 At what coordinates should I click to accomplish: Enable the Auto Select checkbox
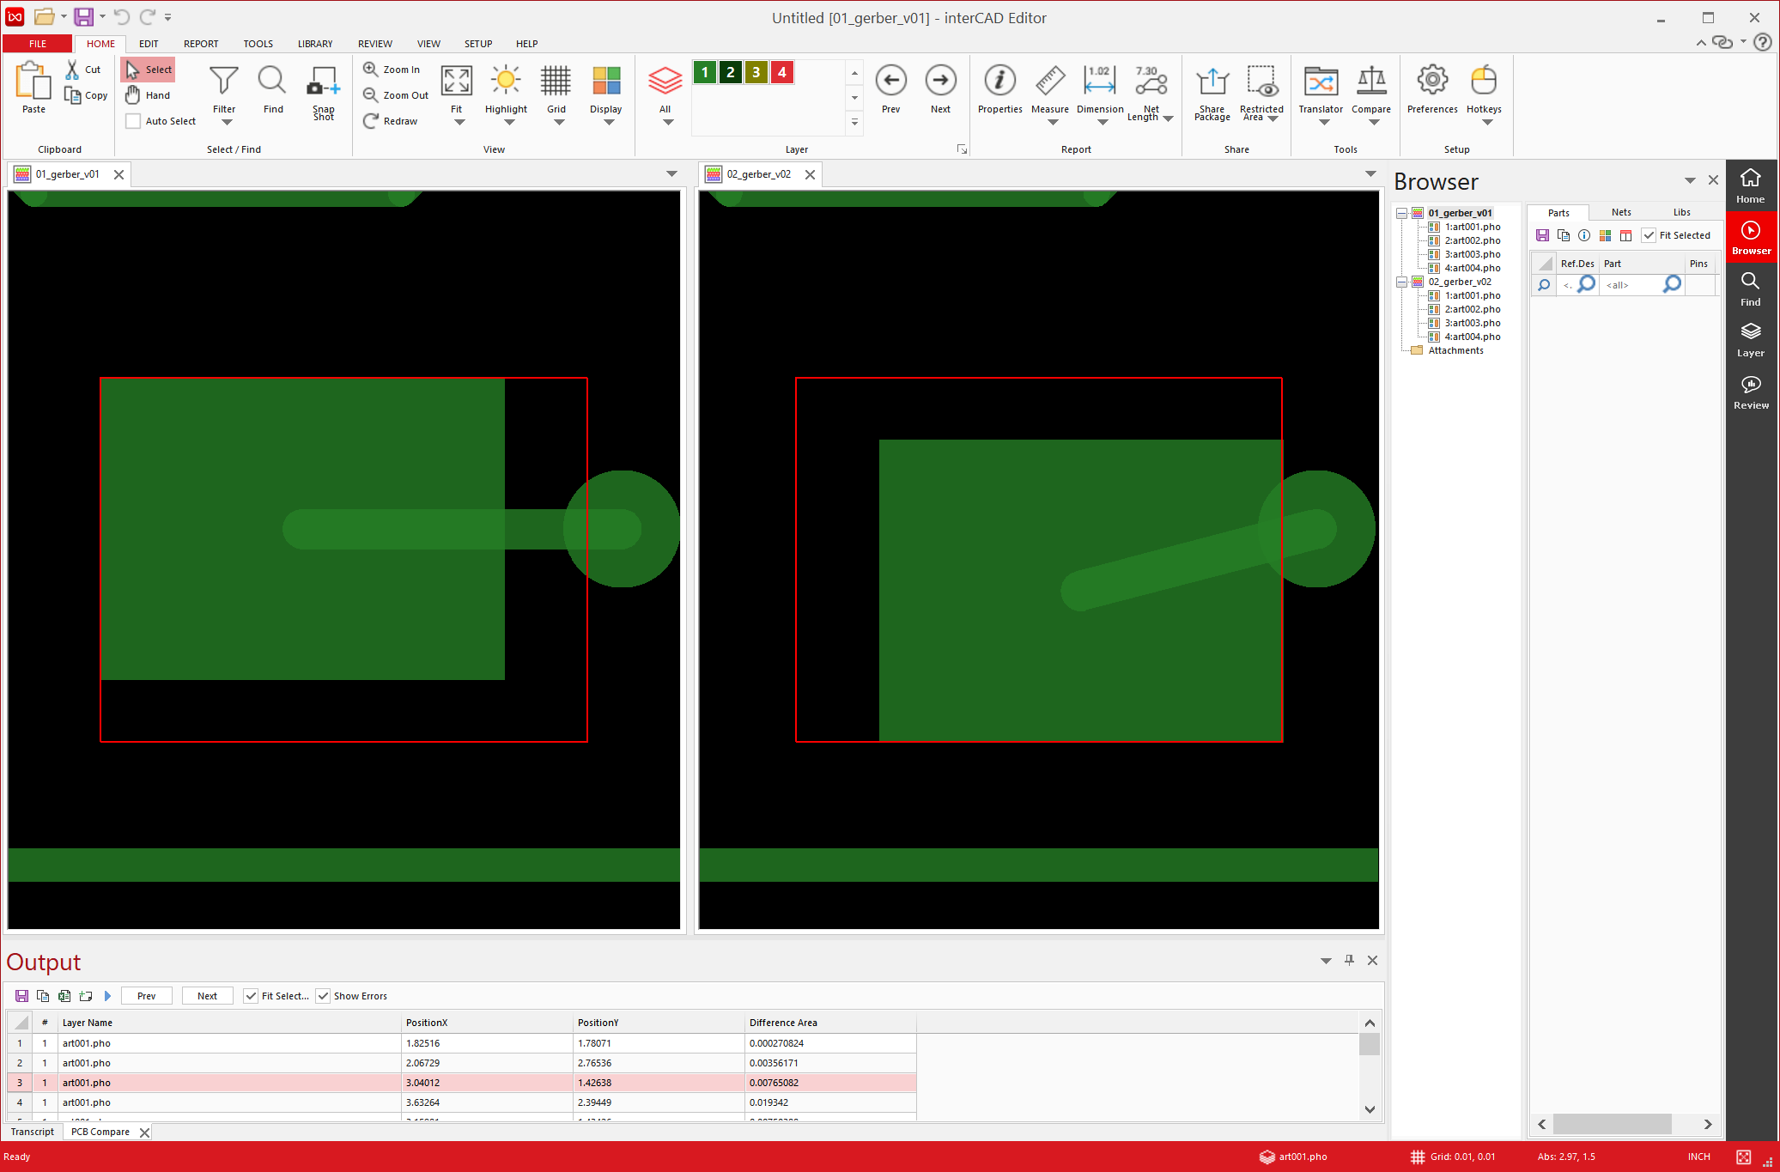pos(133,121)
